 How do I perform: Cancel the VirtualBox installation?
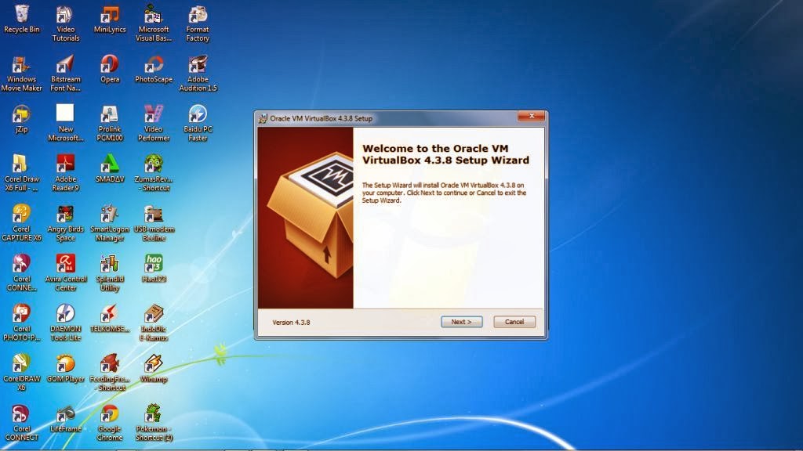(x=514, y=321)
